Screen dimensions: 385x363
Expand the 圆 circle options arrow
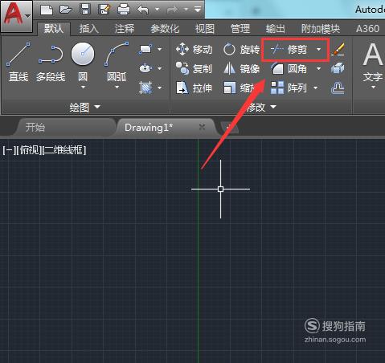[83, 87]
